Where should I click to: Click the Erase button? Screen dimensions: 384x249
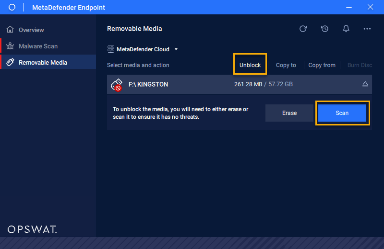coord(289,113)
